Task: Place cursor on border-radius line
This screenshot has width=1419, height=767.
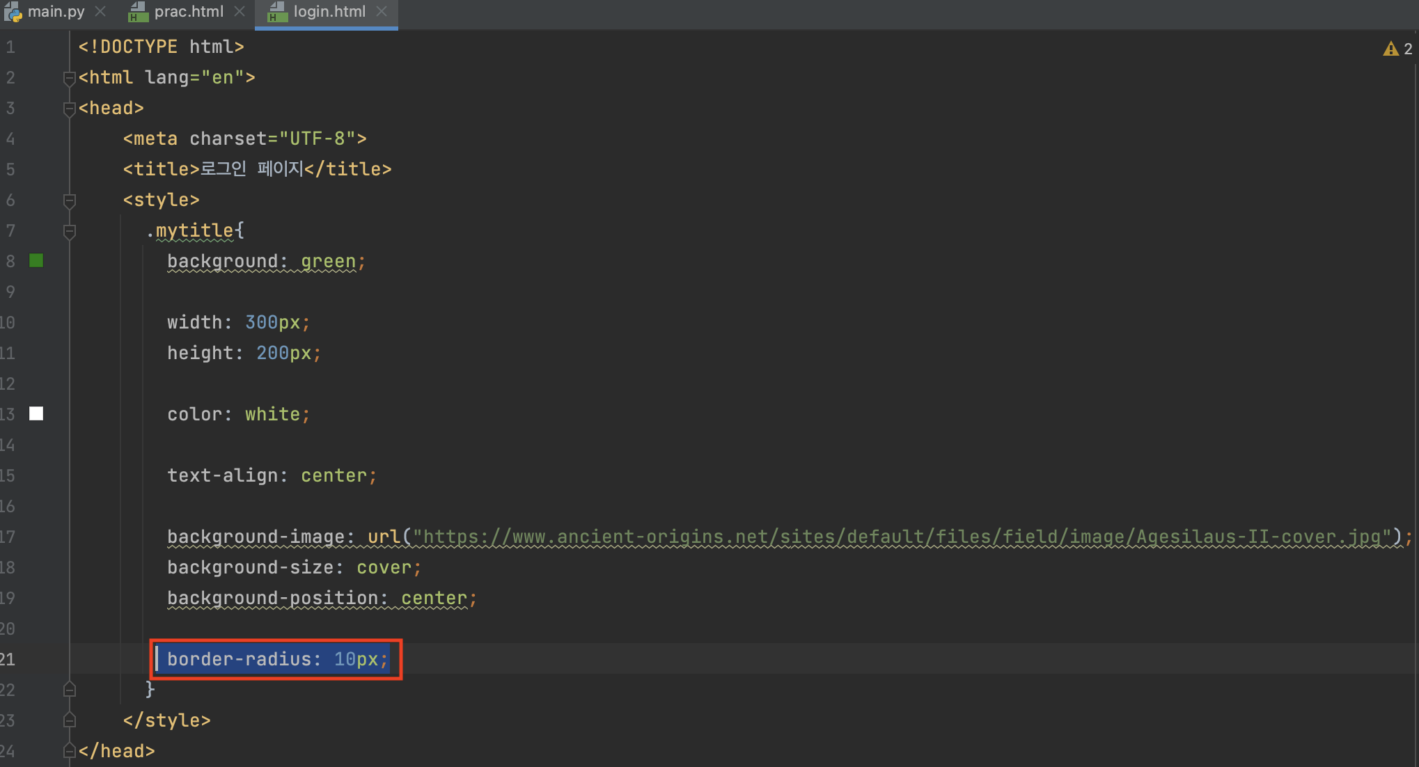Action: tap(277, 659)
